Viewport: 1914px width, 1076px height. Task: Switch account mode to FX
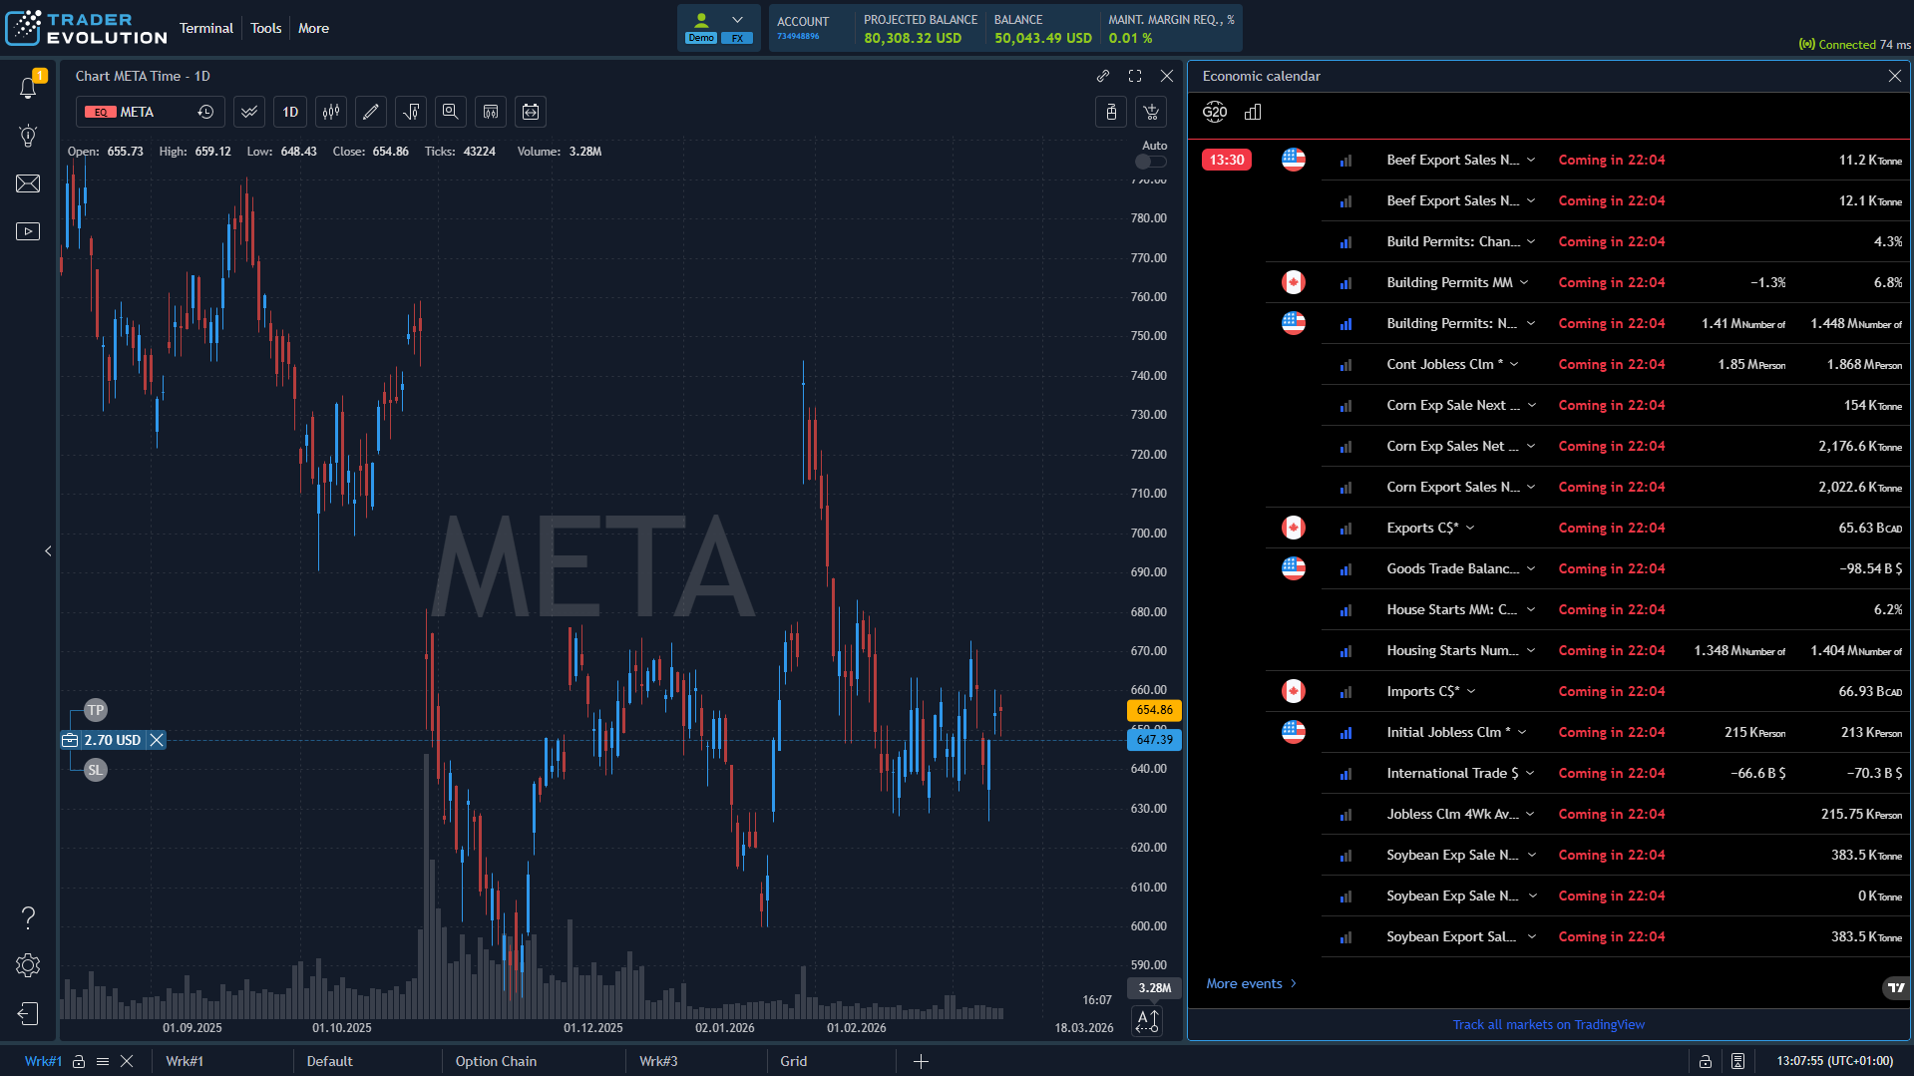737,37
